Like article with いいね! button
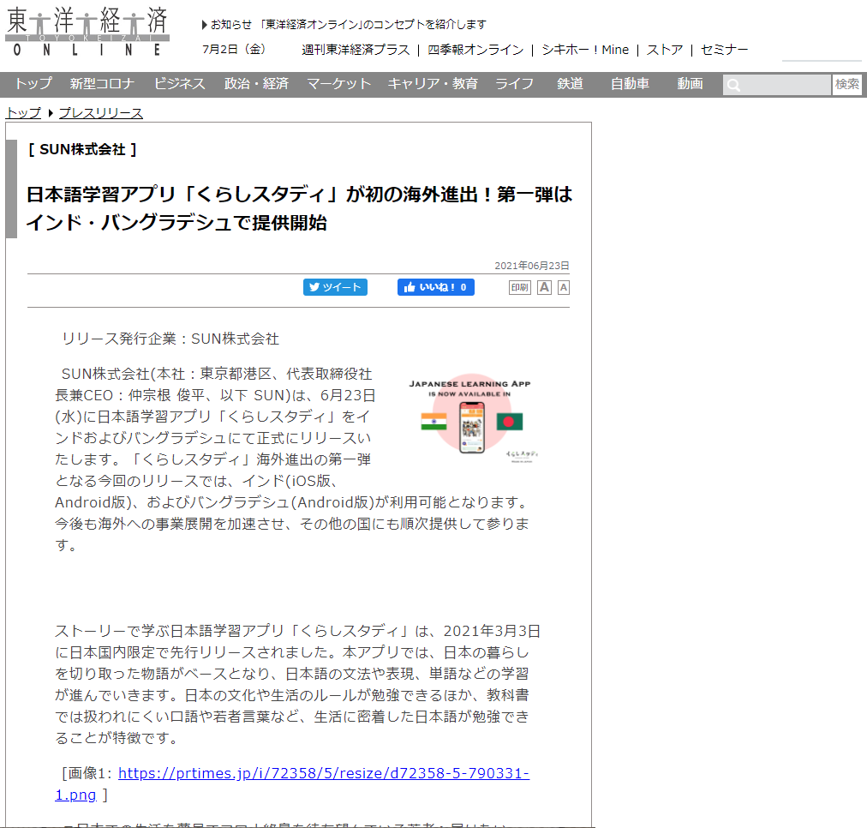867x828 pixels. tap(436, 287)
